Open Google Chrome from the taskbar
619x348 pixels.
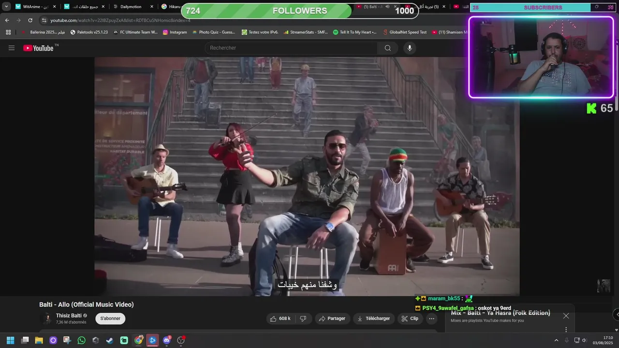click(x=138, y=340)
